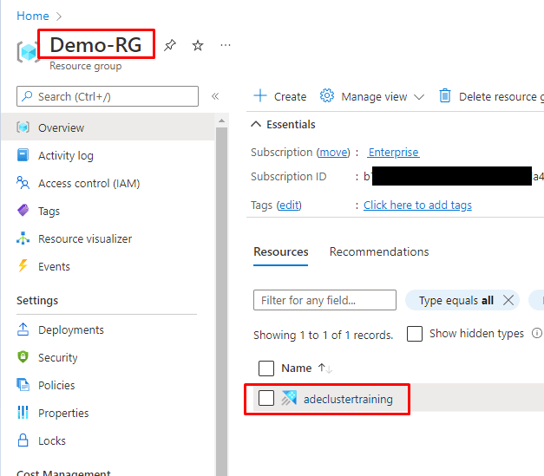Pin the Demo-RG resource group to dashboard

(x=170, y=45)
